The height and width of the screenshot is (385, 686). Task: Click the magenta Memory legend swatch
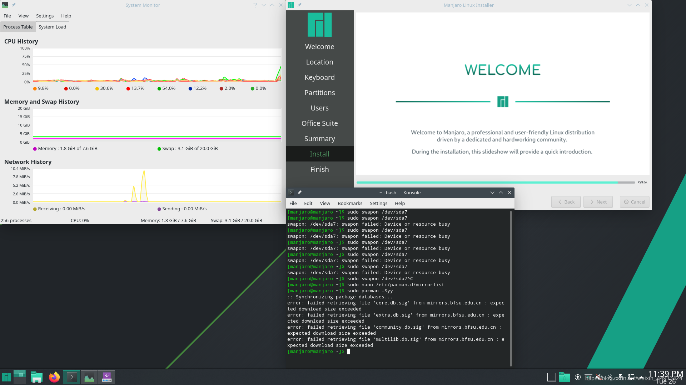pyautogui.click(x=35, y=149)
